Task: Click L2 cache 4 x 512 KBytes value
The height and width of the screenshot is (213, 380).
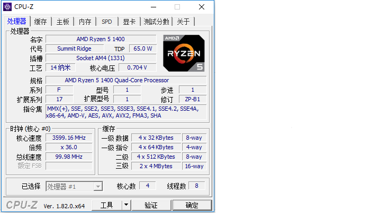Action: [x=156, y=157]
